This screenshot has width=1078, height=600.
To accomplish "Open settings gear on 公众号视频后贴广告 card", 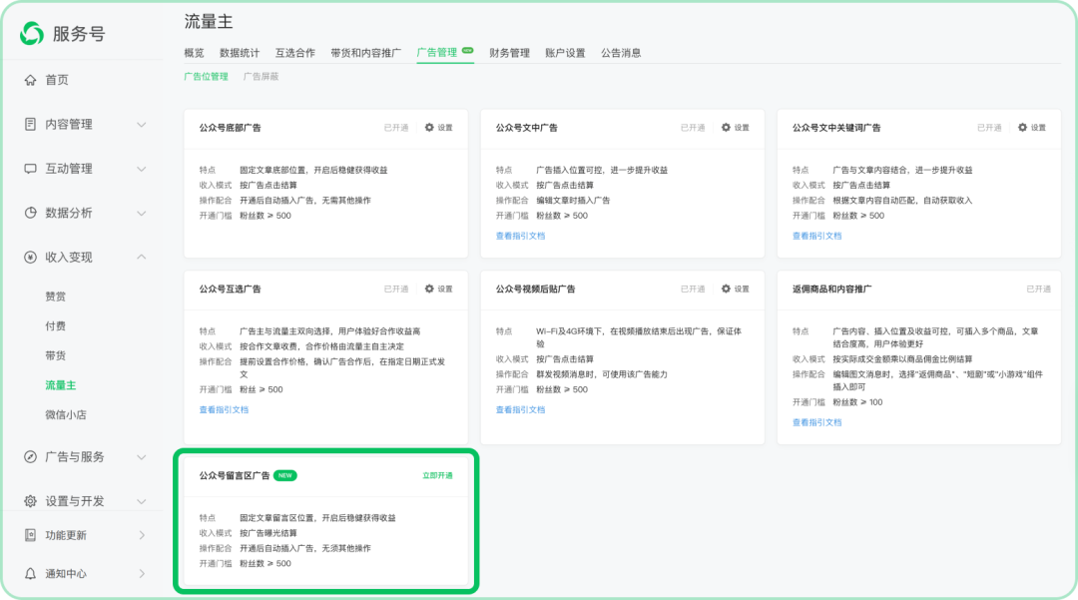I will coord(725,290).
